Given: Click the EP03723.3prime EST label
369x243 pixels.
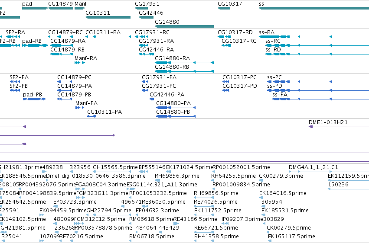Looking at the screenshot, I should 75,202.
